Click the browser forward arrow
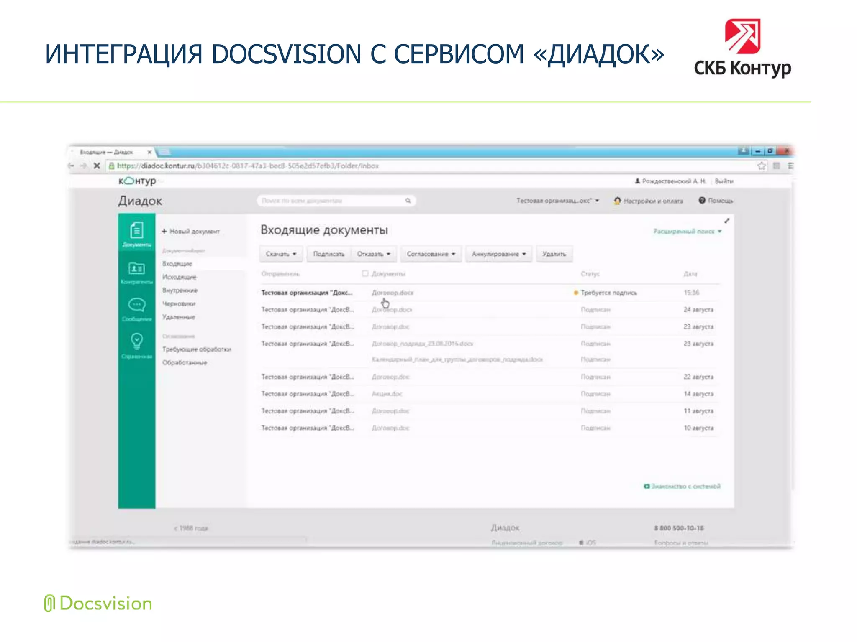This screenshot has width=857, height=642. [x=84, y=166]
